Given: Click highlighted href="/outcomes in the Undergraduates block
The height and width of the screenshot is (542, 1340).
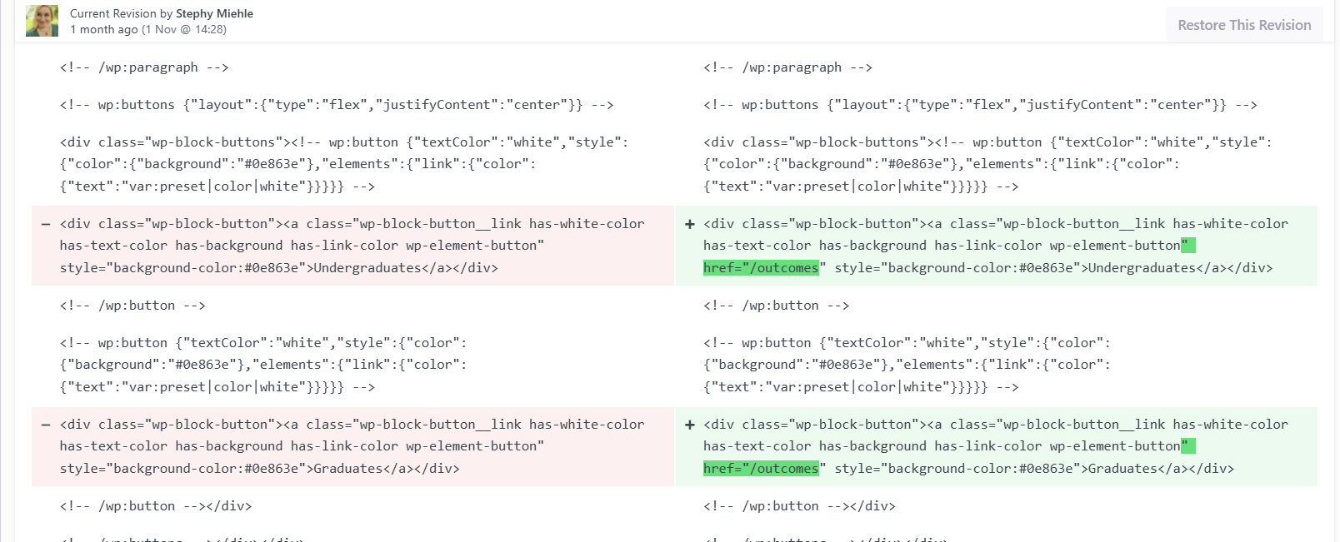Looking at the screenshot, I should click(761, 268).
